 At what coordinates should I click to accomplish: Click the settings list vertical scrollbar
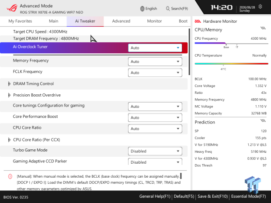tap(189, 52)
